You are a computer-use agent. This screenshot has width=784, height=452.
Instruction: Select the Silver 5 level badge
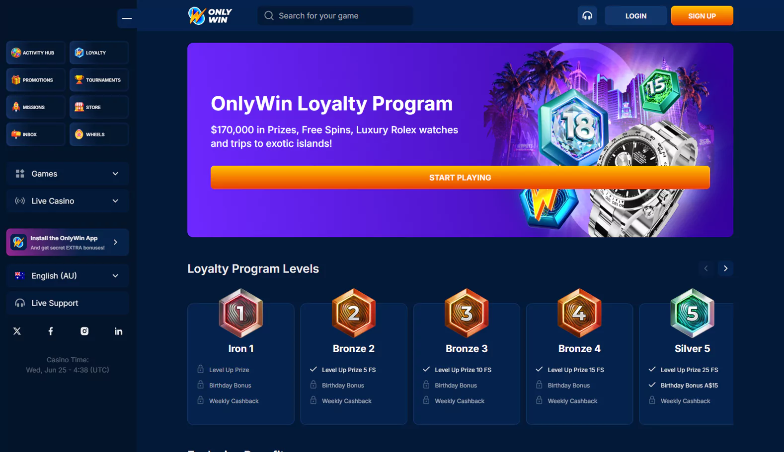point(692,313)
